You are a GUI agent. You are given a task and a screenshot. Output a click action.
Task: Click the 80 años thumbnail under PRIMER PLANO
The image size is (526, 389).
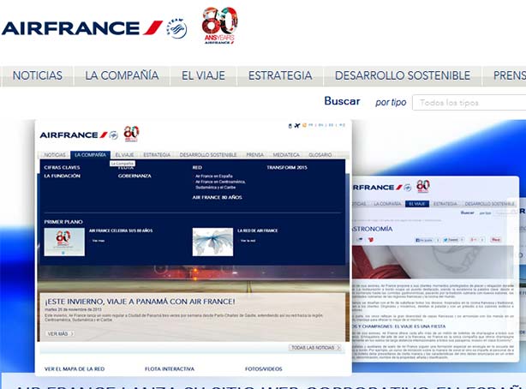point(64,242)
